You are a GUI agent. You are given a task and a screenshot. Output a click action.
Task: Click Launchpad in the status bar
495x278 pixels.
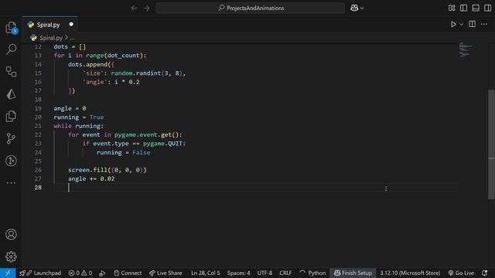click(x=40, y=273)
